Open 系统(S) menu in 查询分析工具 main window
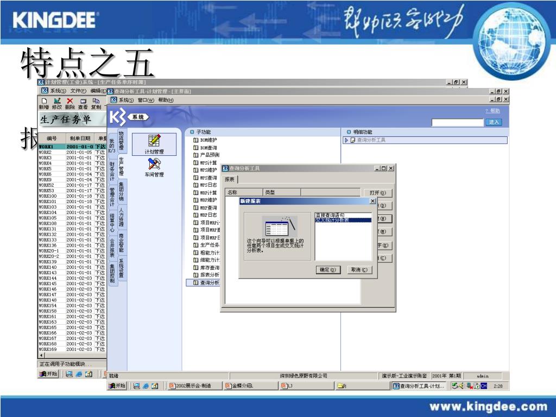Viewport: 556px width, 417px height. point(126,100)
